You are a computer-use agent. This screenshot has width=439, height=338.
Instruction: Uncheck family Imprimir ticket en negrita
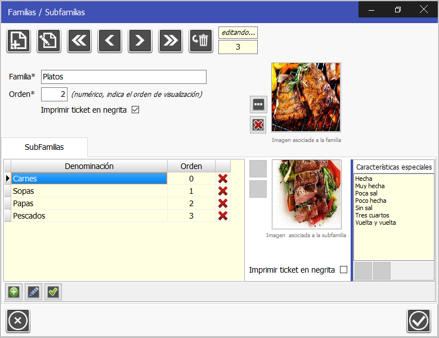point(135,110)
